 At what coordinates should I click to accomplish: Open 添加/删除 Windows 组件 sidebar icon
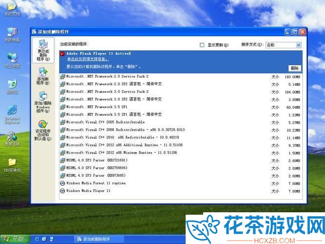pyautogui.click(x=43, y=102)
